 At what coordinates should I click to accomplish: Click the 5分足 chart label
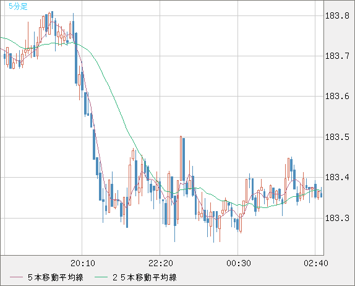(x=18, y=6)
